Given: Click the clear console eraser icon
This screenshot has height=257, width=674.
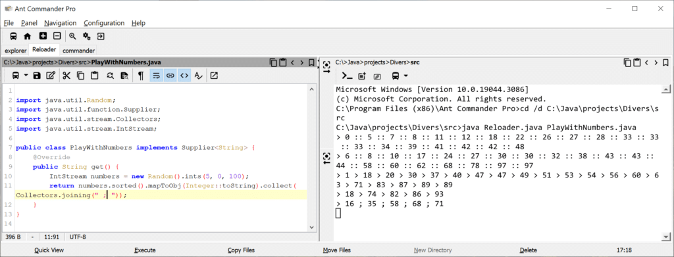Looking at the screenshot, I should (x=377, y=76).
